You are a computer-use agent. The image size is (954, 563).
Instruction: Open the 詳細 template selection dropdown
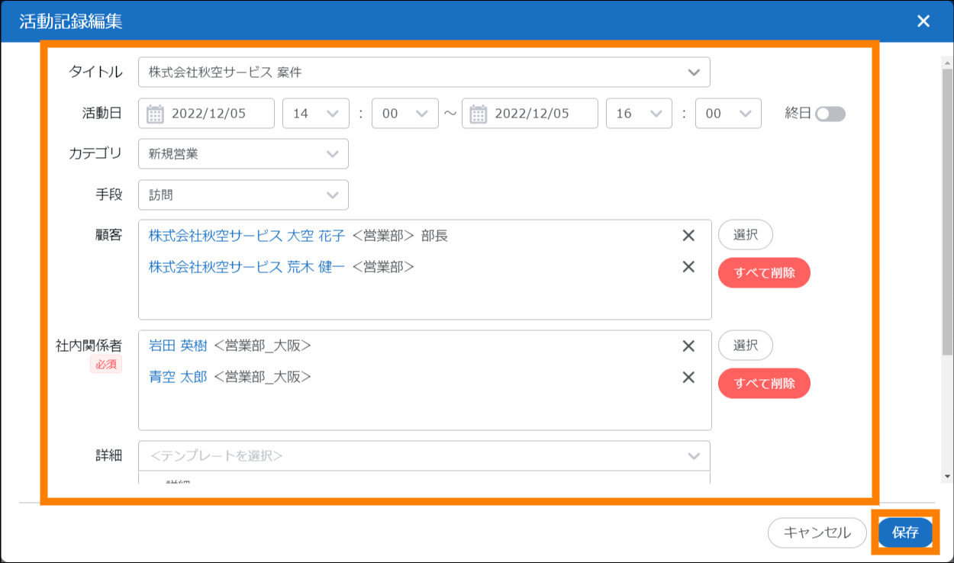coord(424,455)
